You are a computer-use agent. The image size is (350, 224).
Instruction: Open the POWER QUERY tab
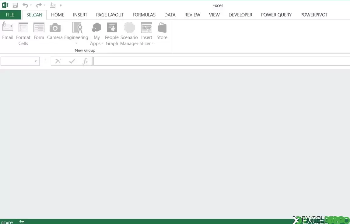point(276,15)
